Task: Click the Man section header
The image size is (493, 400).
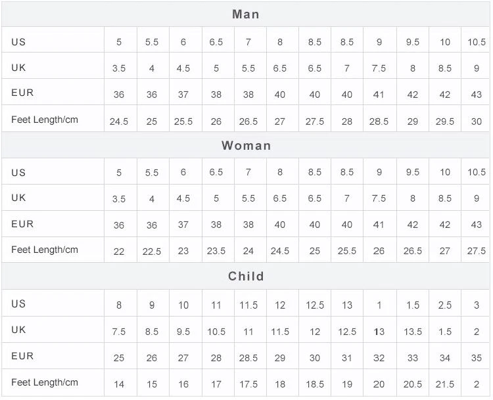Action: pos(246,14)
